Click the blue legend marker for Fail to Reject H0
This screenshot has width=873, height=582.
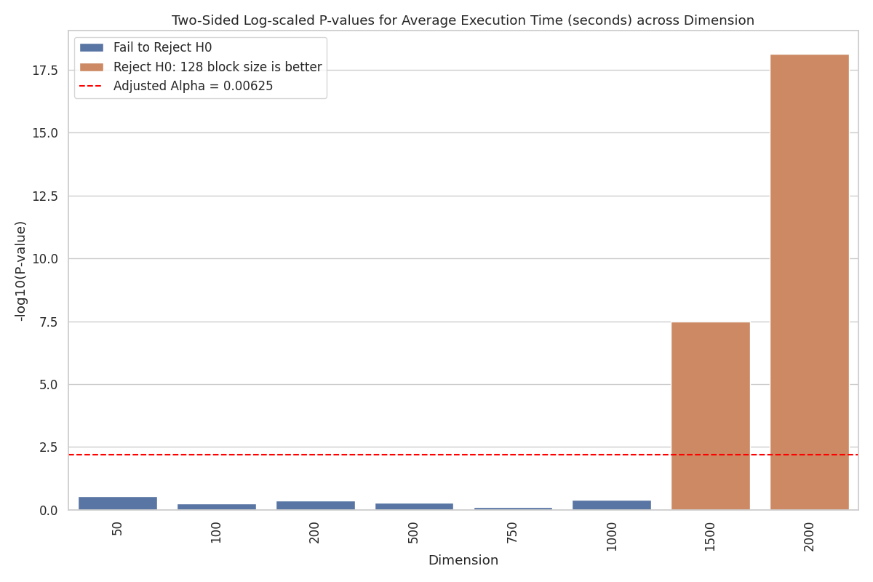tap(92, 46)
